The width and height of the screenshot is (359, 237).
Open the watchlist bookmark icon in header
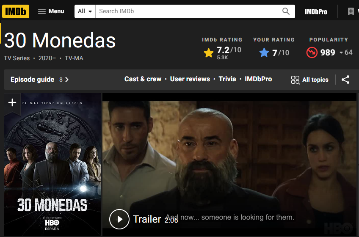pos(351,11)
